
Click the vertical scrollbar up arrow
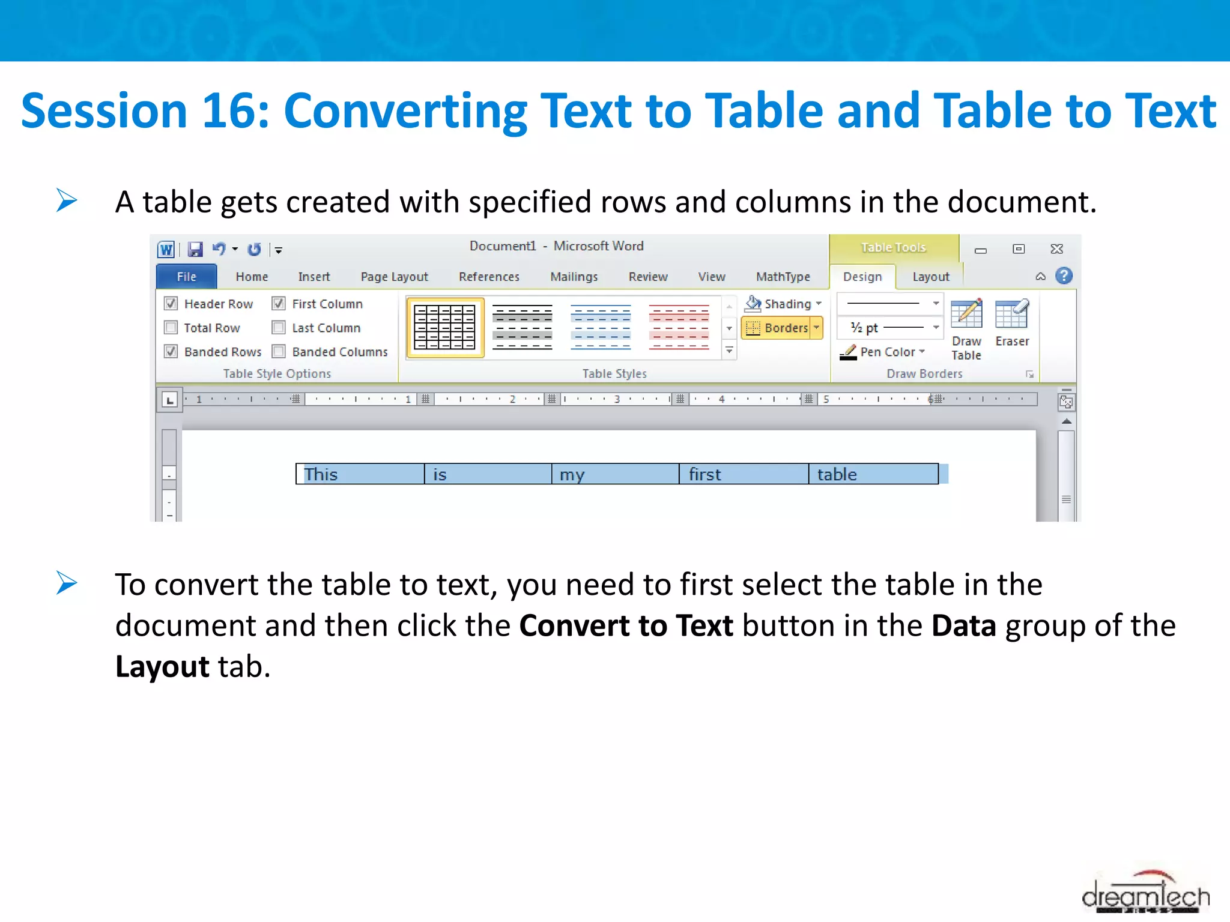pos(1066,421)
